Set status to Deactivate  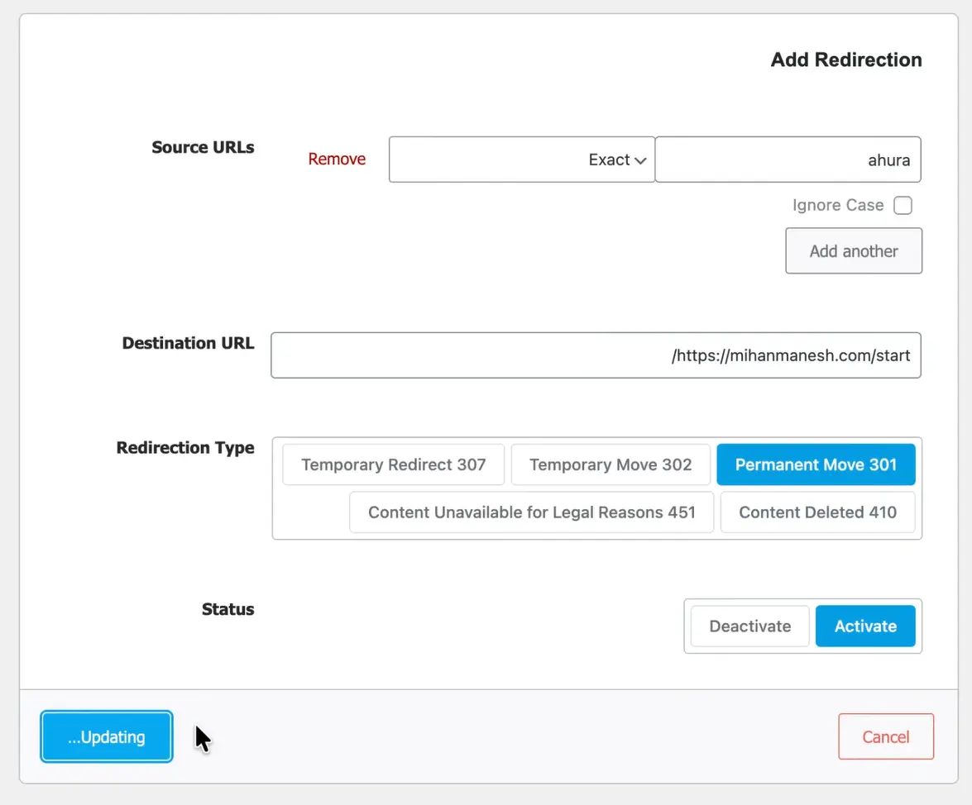point(749,626)
